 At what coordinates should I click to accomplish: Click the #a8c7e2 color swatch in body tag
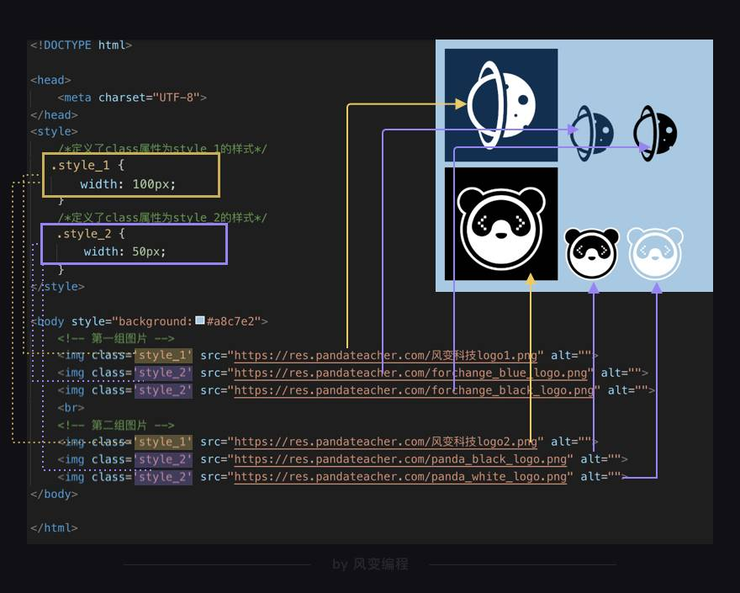(200, 320)
